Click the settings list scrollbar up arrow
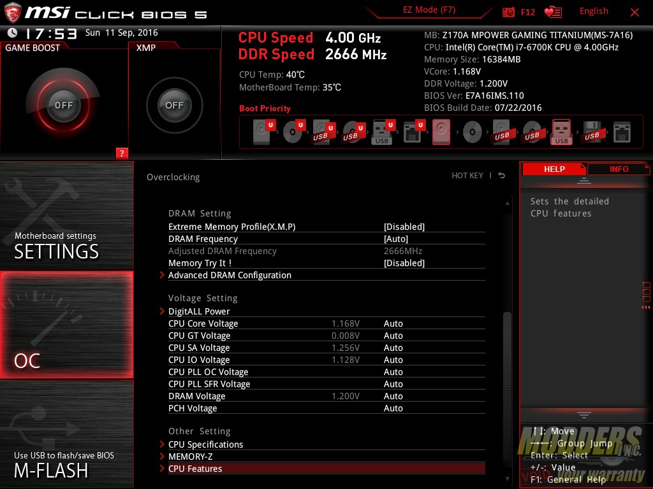 point(507,203)
